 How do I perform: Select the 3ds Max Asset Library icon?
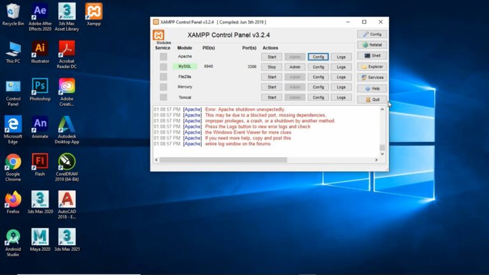coord(67,17)
